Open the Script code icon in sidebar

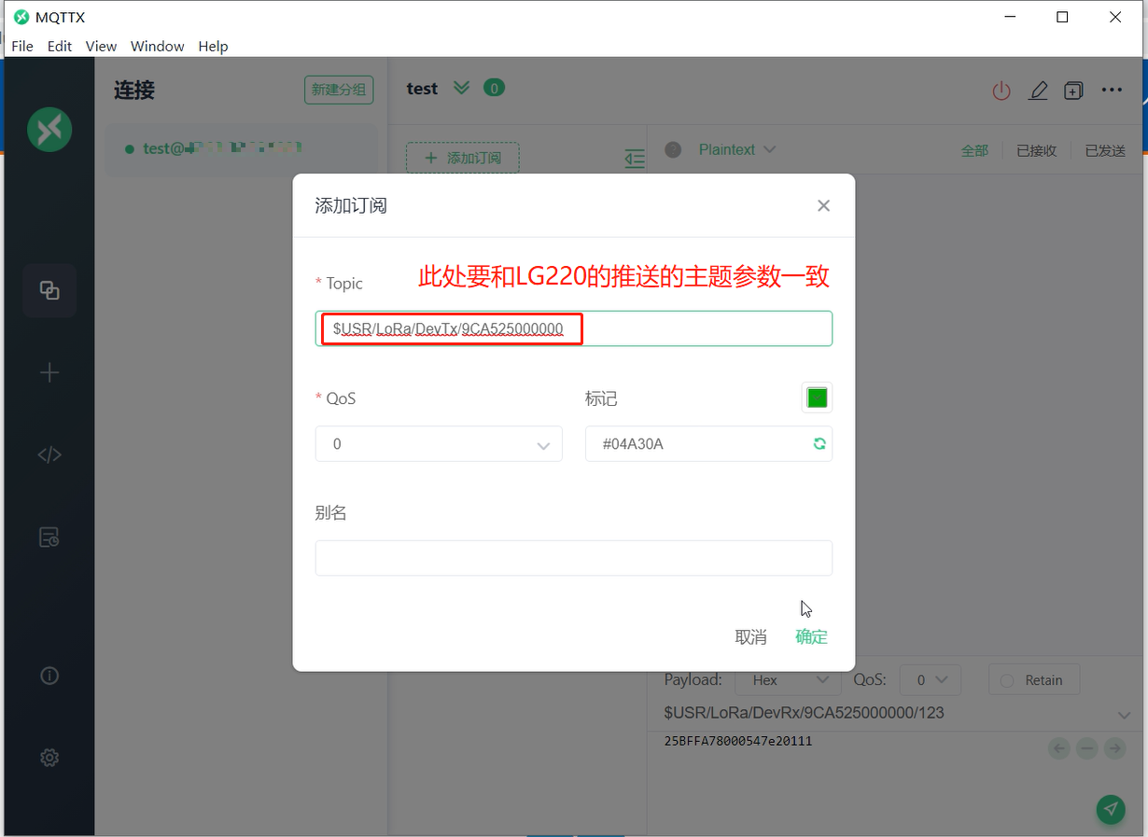tap(49, 455)
